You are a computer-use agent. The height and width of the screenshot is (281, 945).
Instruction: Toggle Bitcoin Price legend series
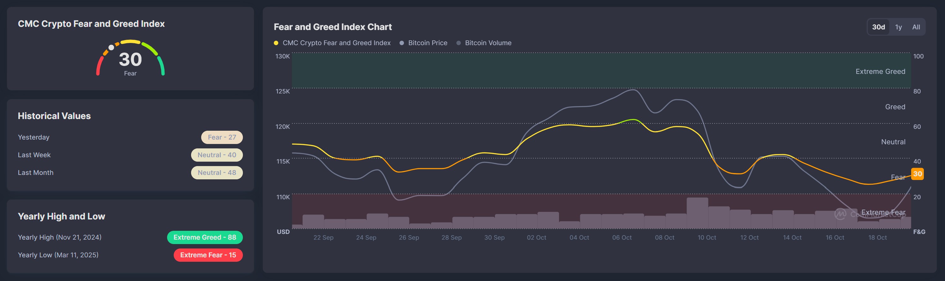423,43
